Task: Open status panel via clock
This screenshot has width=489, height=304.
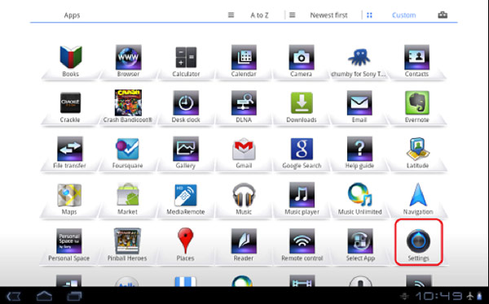Action: [x=440, y=296]
